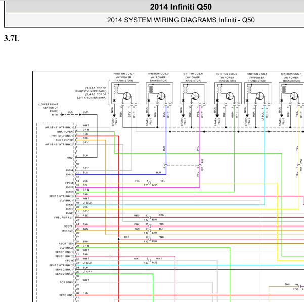Click the 'SENS 1 BNK 2' pin label
The width and height of the screenshot is (304, 302).
64,256
